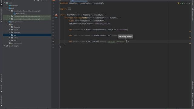This screenshot has height=109, width=194.
Task: Select the values folder row
Action: pos(27,38)
